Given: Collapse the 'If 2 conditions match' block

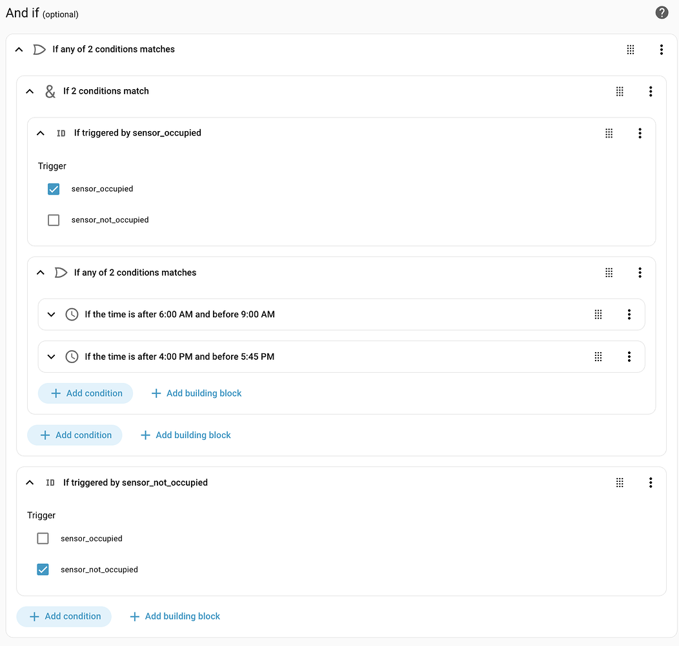Looking at the screenshot, I should (30, 91).
